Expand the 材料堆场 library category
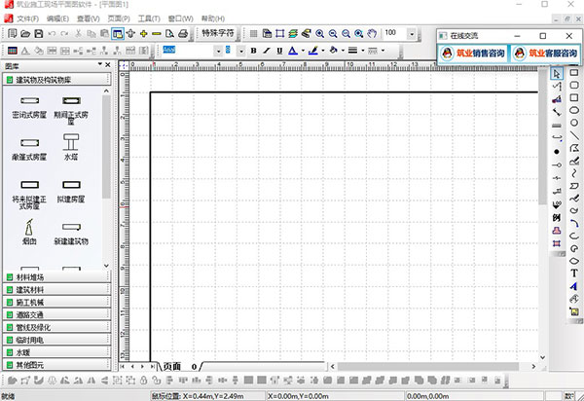Image resolution: width=584 pixels, height=401 pixels. 56,277
